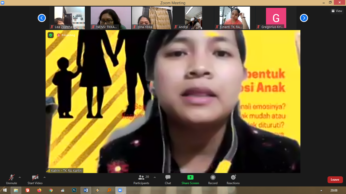Click the Start Video camera icon
The width and height of the screenshot is (346, 194).
point(35,177)
